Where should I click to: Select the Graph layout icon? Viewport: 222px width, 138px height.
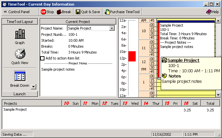(20, 34)
